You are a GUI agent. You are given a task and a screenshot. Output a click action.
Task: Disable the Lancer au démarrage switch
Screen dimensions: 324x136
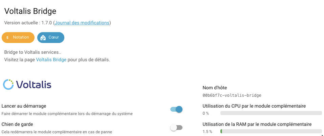click(176, 109)
